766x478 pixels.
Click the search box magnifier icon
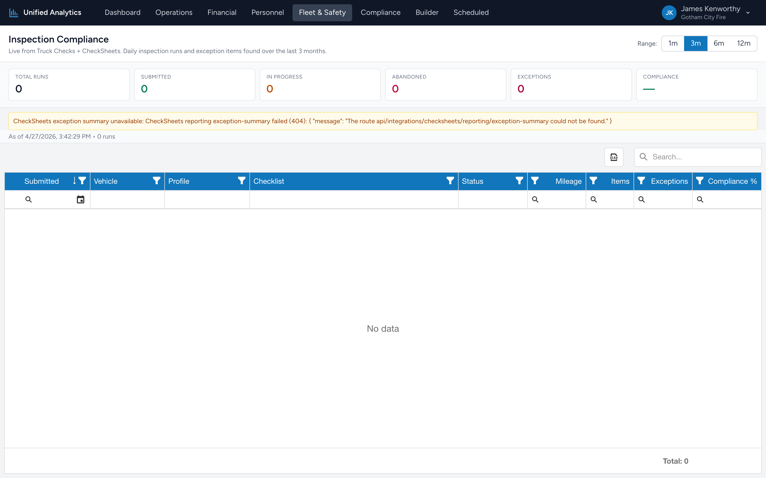pyautogui.click(x=643, y=157)
